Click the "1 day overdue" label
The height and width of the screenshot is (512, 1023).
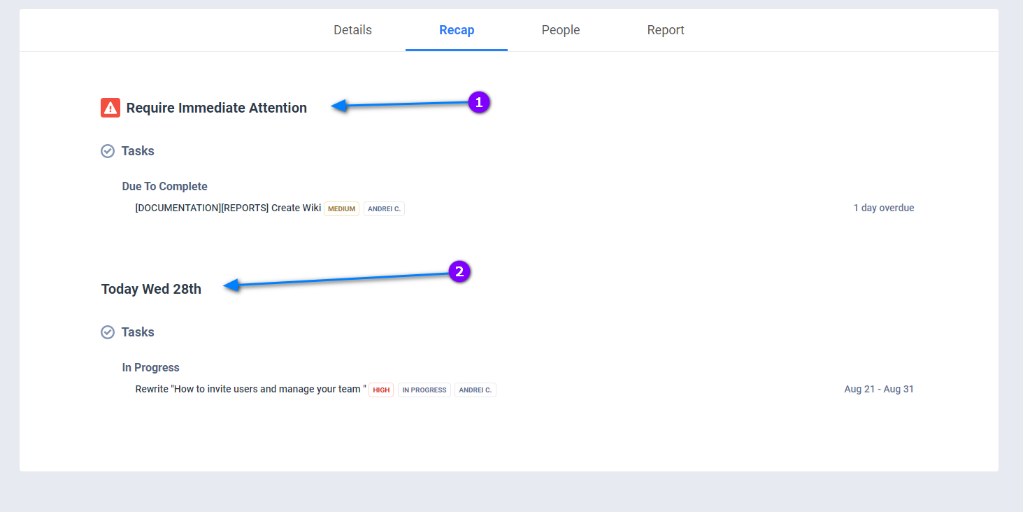(x=883, y=208)
